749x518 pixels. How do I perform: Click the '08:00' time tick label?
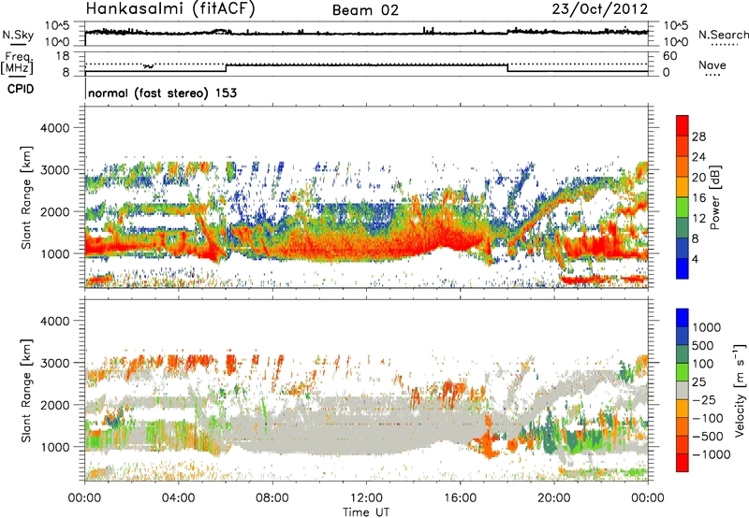272,498
